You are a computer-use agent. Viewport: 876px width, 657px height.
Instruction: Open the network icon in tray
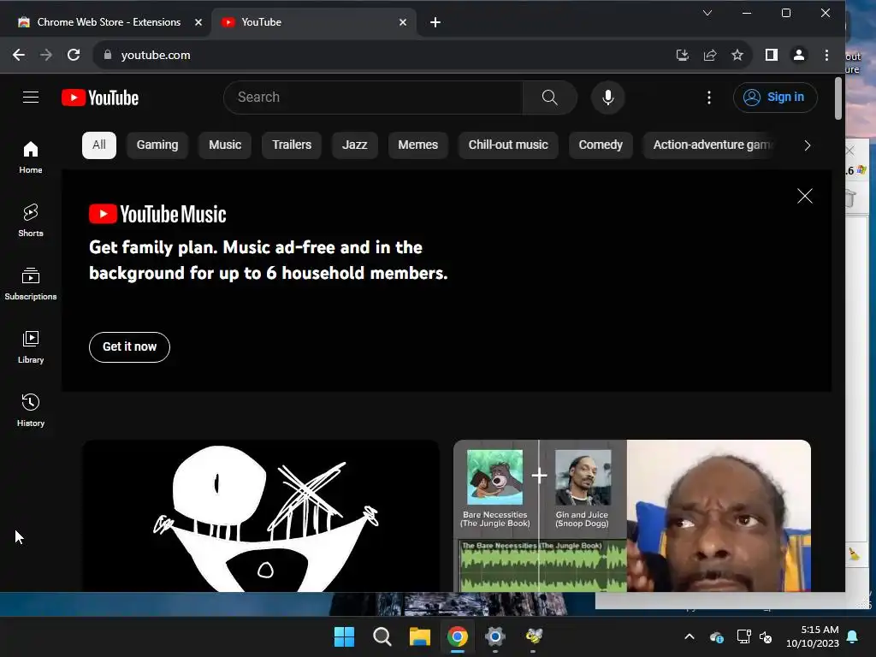pyautogui.click(x=743, y=636)
